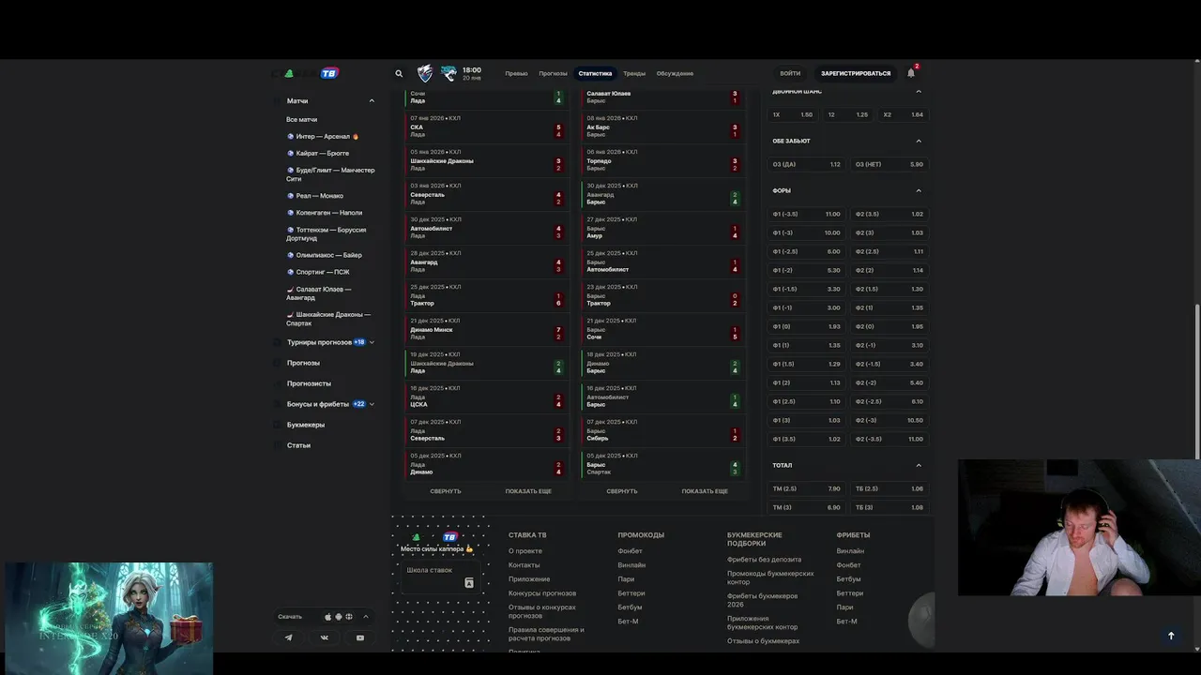
Task: Open Реал — Монако match in sidebar
Action: (315, 196)
